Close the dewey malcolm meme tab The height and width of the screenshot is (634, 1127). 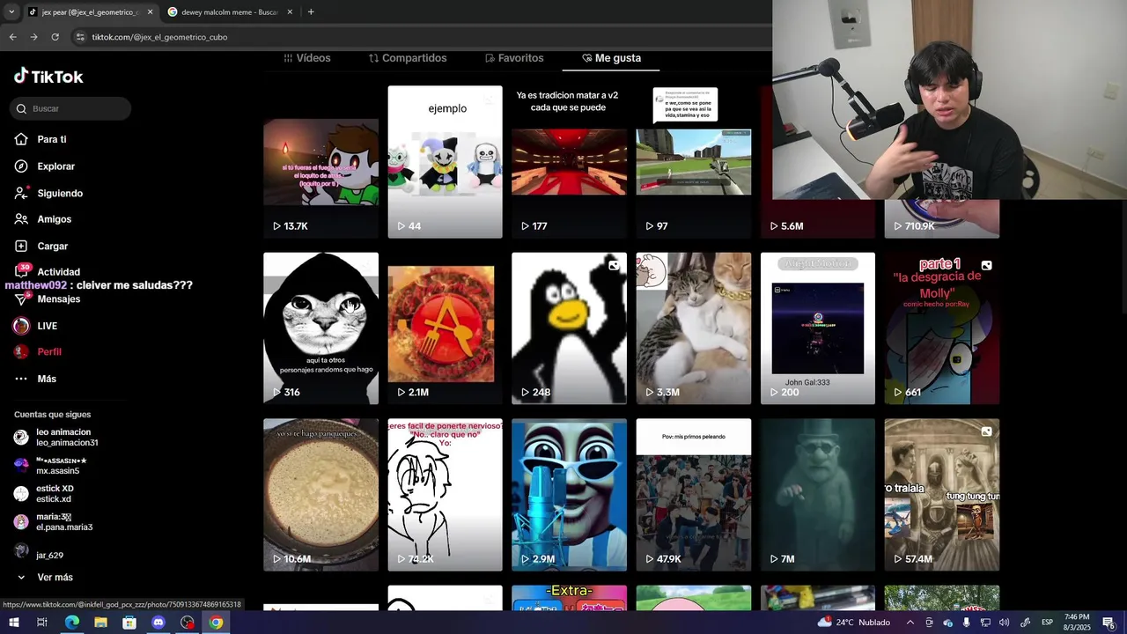point(290,12)
